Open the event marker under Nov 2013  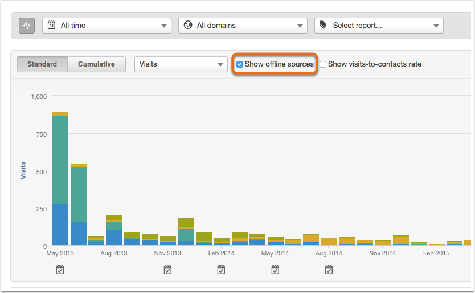167,270
